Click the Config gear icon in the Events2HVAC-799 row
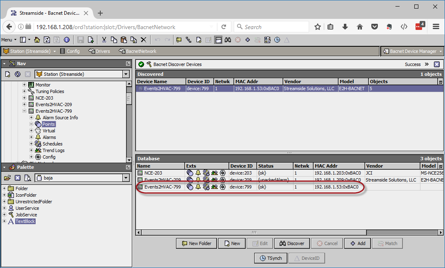Image resolution: width=445 pixels, height=268 pixels. (223, 187)
